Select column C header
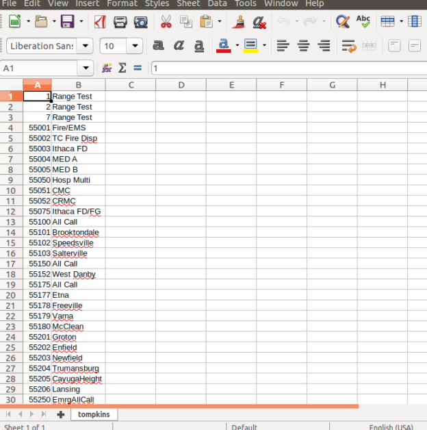The height and width of the screenshot is (430, 427). pyautogui.click(x=131, y=85)
